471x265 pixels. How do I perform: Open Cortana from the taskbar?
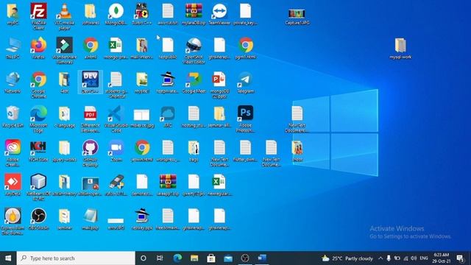[x=144, y=258]
